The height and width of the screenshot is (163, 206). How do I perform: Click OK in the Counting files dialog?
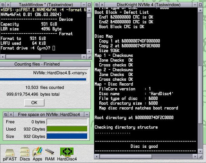(34, 103)
